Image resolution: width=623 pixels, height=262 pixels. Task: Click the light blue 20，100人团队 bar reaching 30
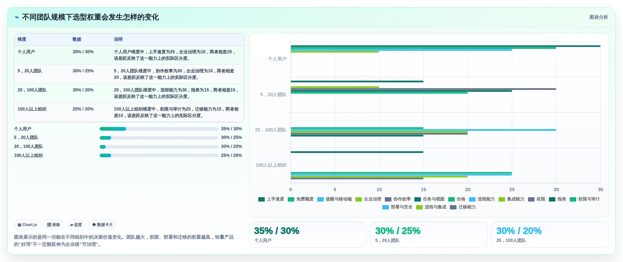tap(423, 130)
